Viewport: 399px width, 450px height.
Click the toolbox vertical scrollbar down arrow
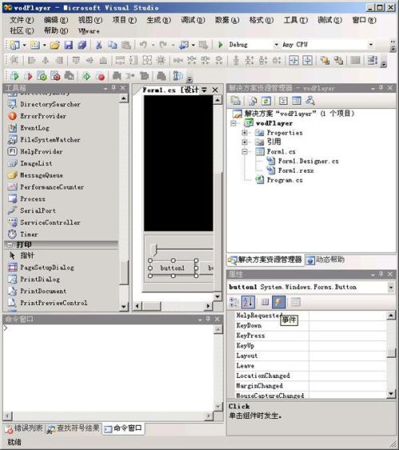124,306
